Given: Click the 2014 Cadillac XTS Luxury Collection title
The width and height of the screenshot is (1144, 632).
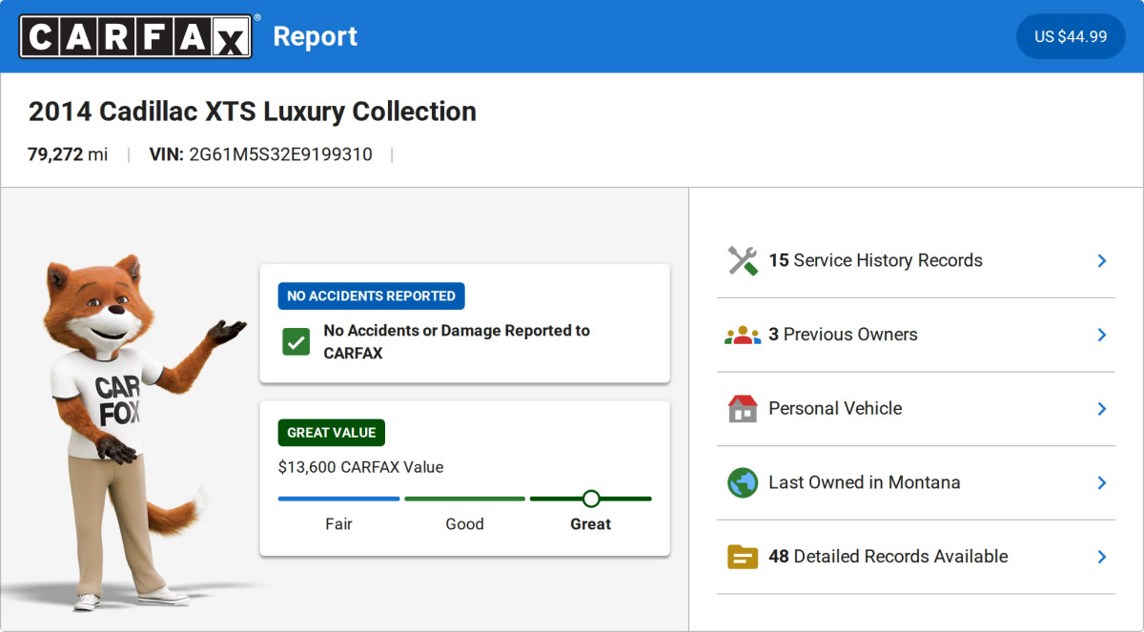Looking at the screenshot, I should coord(253,112).
